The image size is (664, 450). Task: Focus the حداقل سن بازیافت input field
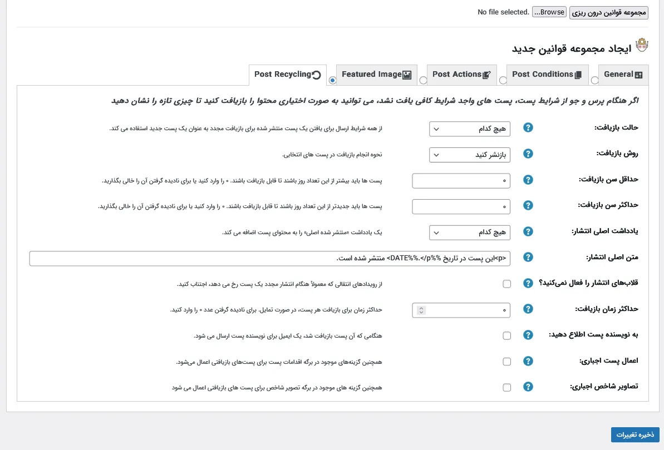[461, 181]
